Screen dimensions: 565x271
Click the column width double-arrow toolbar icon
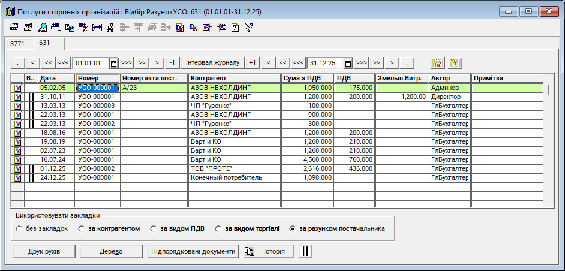click(x=97, y=27)
